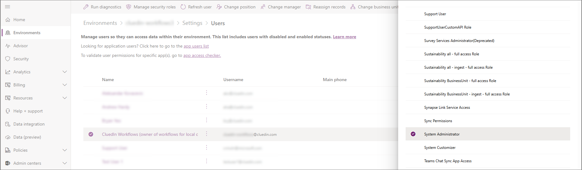Sort by the Main phone column header
Image resolution: width=582 pixels, height=170 pixels.
tap(335, 80)
